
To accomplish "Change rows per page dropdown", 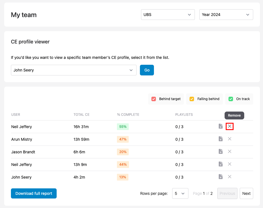I will (180, 193).
